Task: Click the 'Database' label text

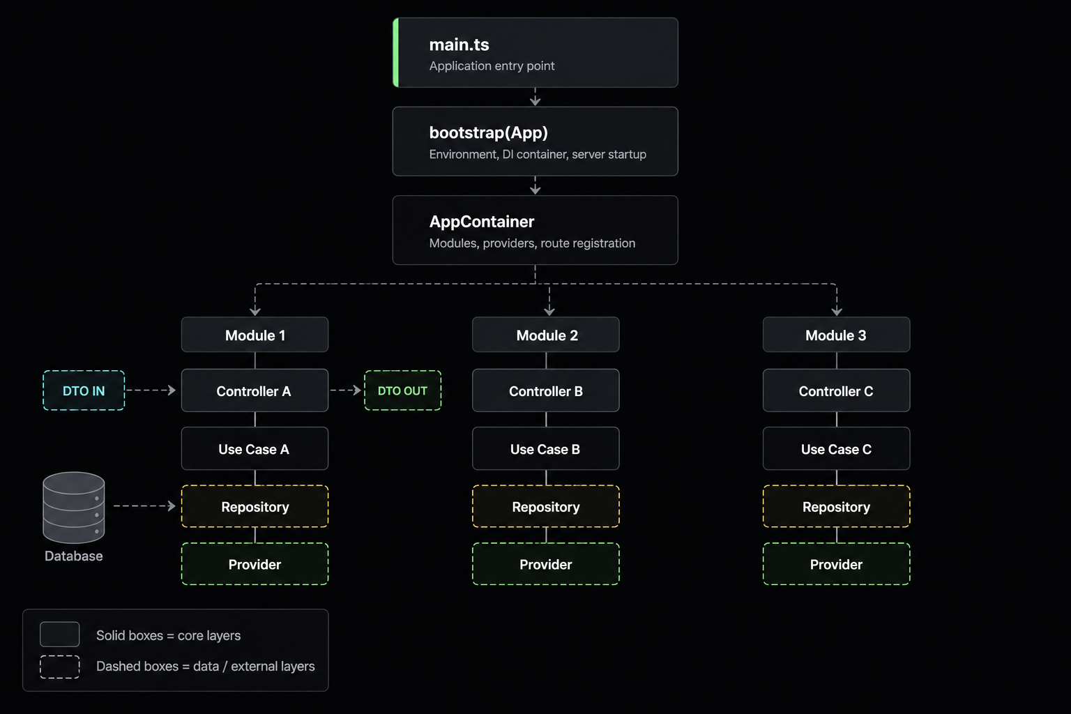Action: point(74,556)
